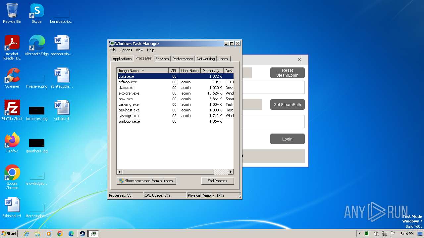
Task: Sort processes by Image Name column
Action: coord(143,71)
